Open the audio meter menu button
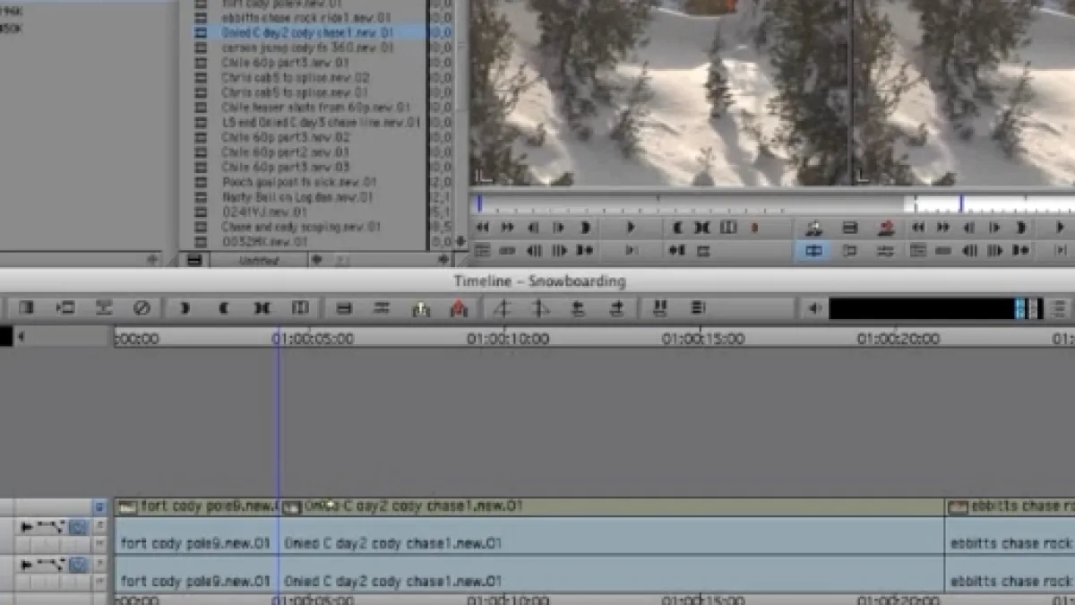Image resolution: width=1075 pixels, height=605 pixels. click(1060, 308)
